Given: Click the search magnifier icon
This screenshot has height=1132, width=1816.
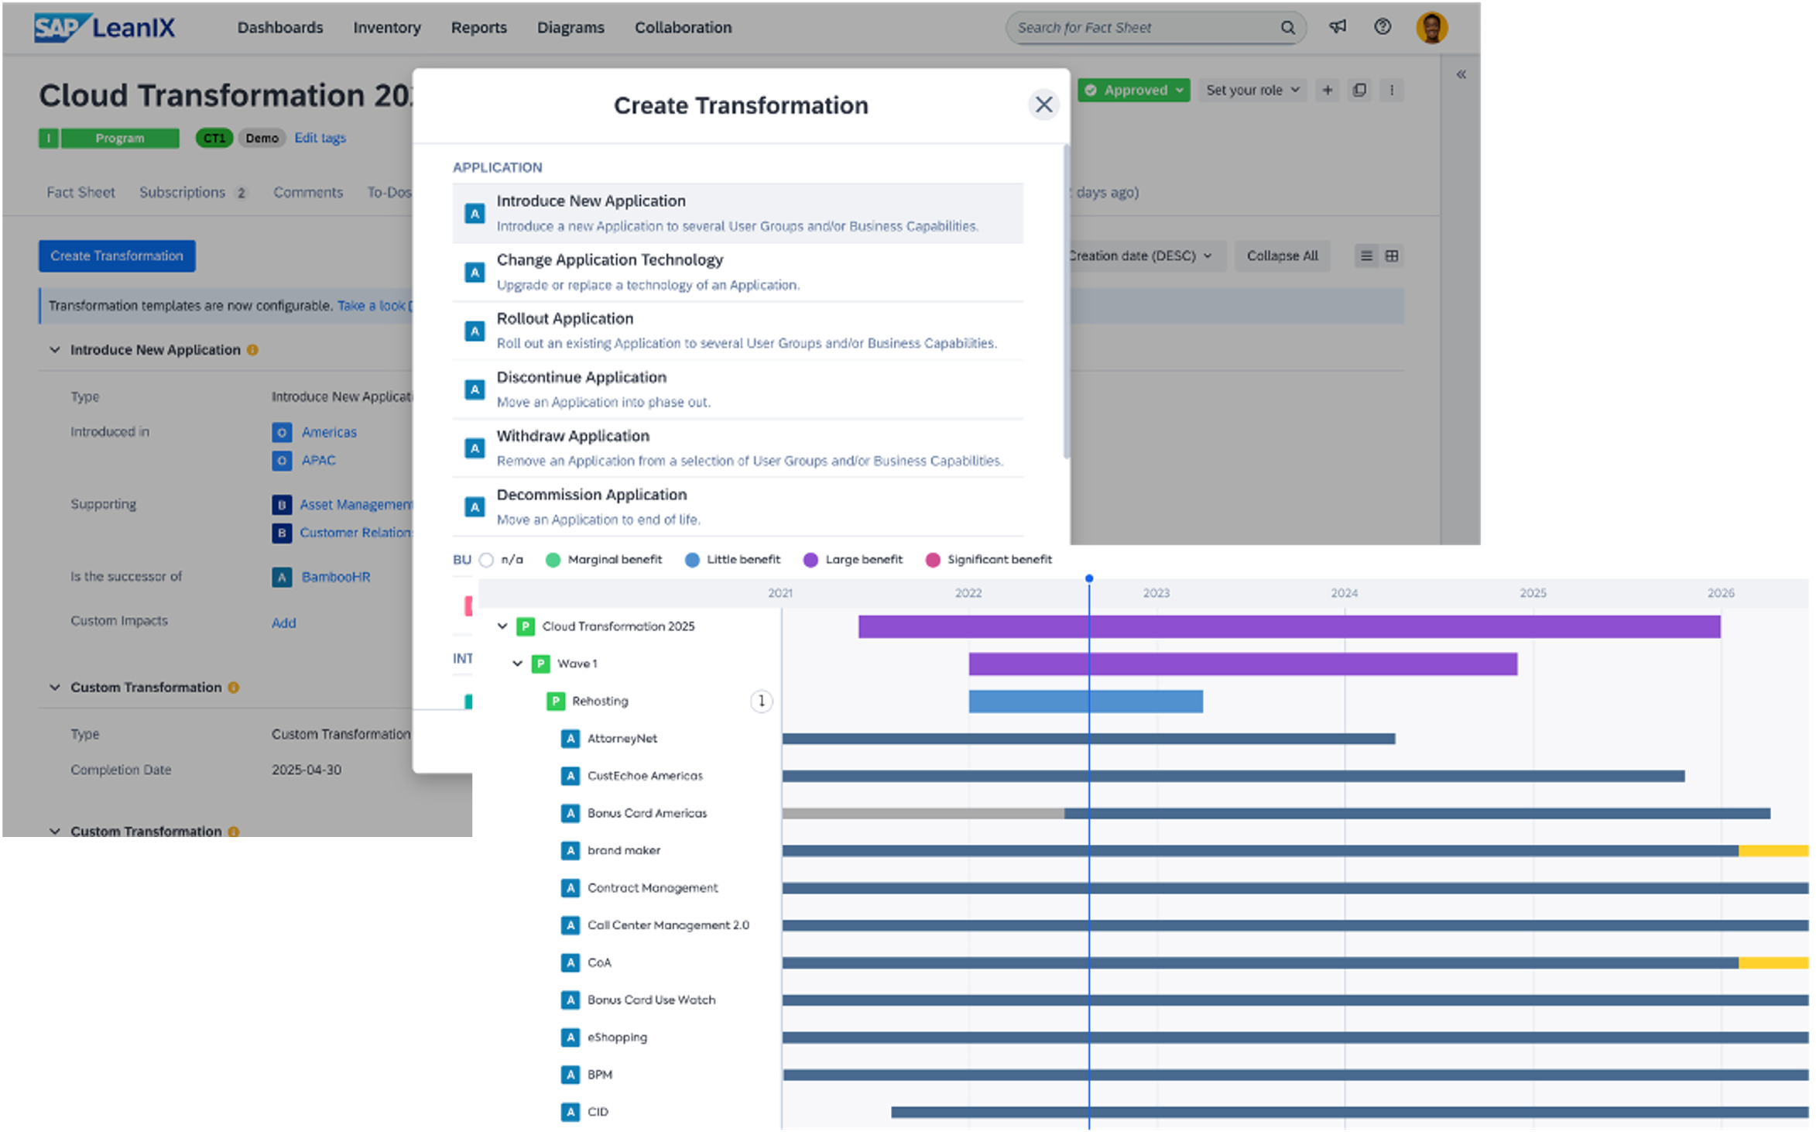Looking at the screenshot, I should (x=1287, y=28).
